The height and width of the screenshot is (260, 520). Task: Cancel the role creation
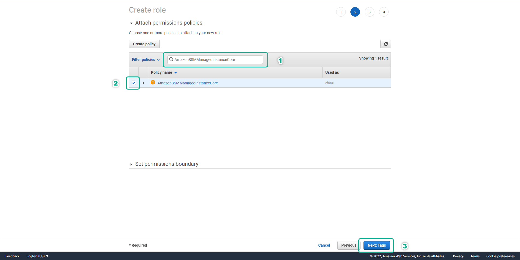324,245
